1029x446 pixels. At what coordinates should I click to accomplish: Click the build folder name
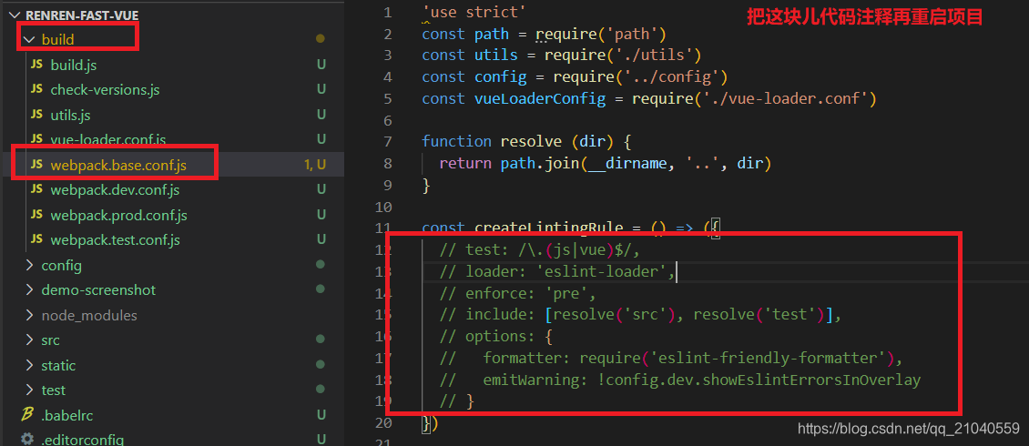(57, 40)
